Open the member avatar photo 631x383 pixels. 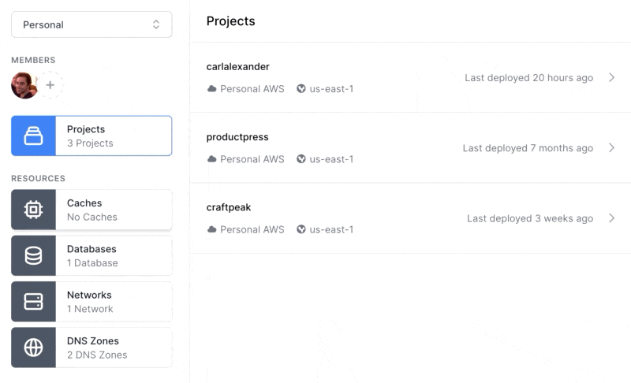click(24, 85)
